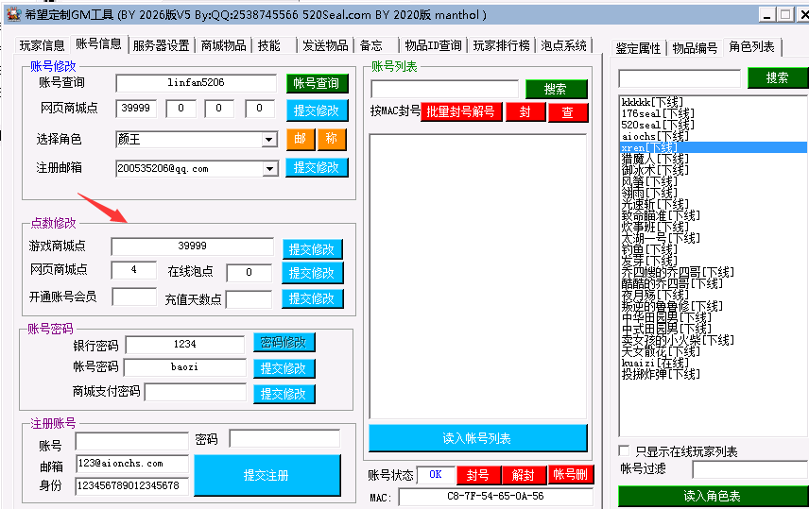Click the 读入帐号列表 button

[478, 438]
